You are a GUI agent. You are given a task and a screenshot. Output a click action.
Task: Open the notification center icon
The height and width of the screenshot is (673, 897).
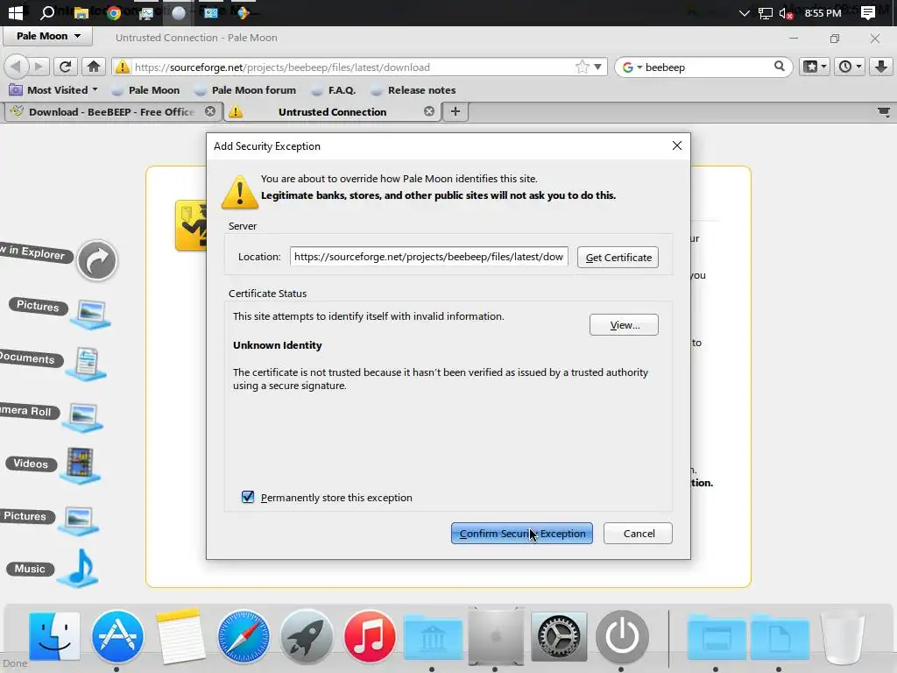[868, 12]
